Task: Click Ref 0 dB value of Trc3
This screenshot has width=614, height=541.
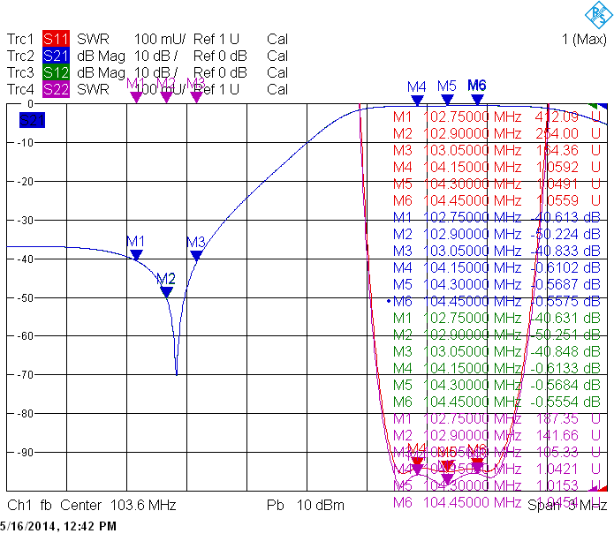Action: [x=220, y=72]
